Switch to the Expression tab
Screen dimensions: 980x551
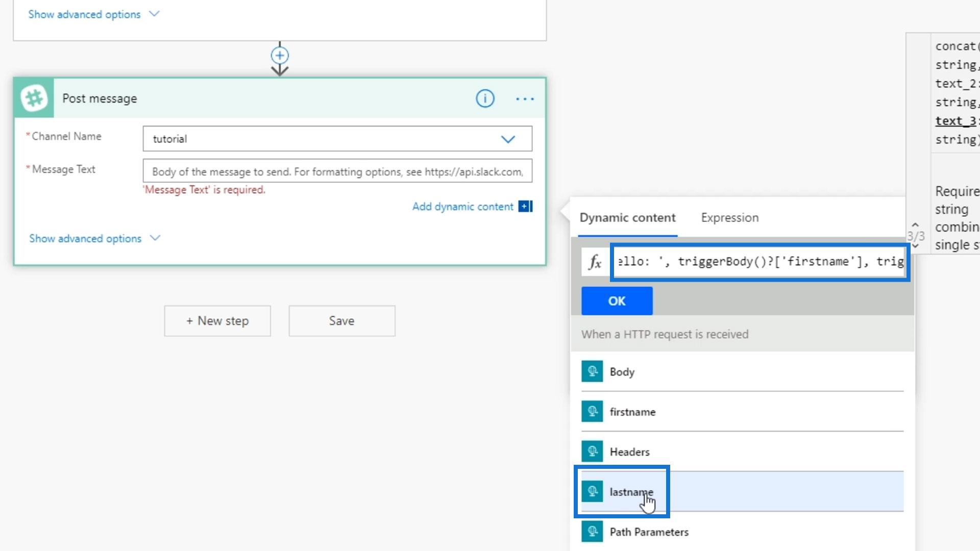coord(729,218)
